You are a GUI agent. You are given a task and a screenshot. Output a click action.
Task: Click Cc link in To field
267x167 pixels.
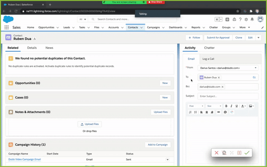(x=254, y=77)
